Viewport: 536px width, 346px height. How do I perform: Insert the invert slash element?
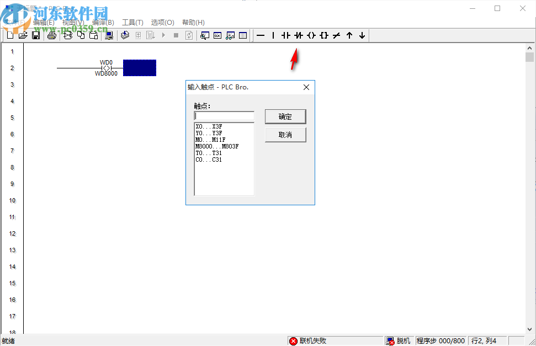[336, 35]
